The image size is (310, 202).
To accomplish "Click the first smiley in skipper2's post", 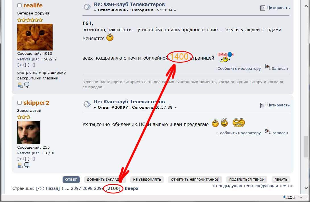I will [x=215, y=123].
